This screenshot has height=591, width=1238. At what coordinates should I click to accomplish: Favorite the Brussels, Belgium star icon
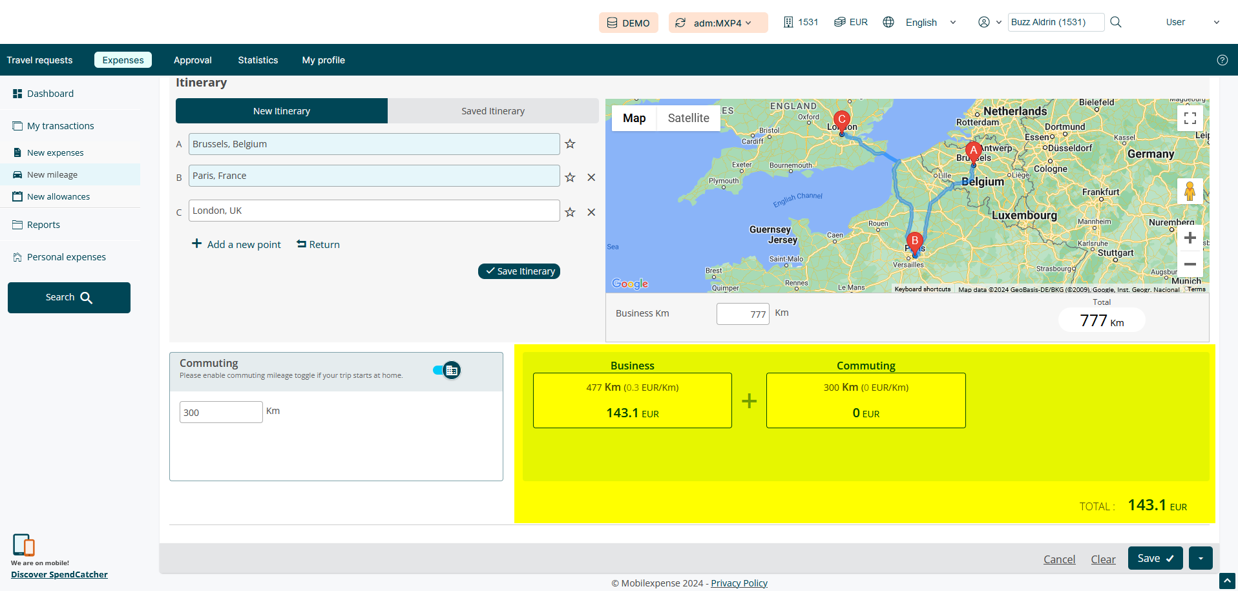pyautogui.click(x=570, y=144)
